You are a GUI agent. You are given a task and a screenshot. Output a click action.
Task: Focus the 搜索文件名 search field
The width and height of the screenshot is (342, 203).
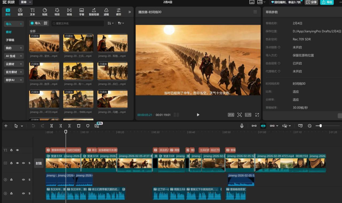click(x=78, y=23)
